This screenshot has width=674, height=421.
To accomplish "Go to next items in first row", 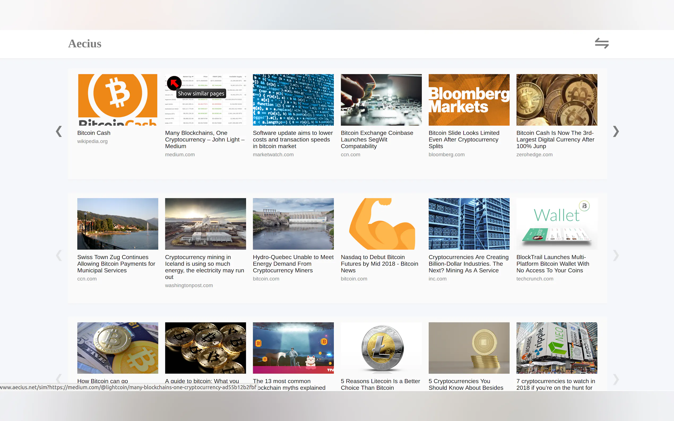I will pos(616,131).
